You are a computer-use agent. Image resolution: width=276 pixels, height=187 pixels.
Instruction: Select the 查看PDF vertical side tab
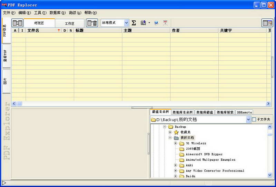tap(7, 56)
